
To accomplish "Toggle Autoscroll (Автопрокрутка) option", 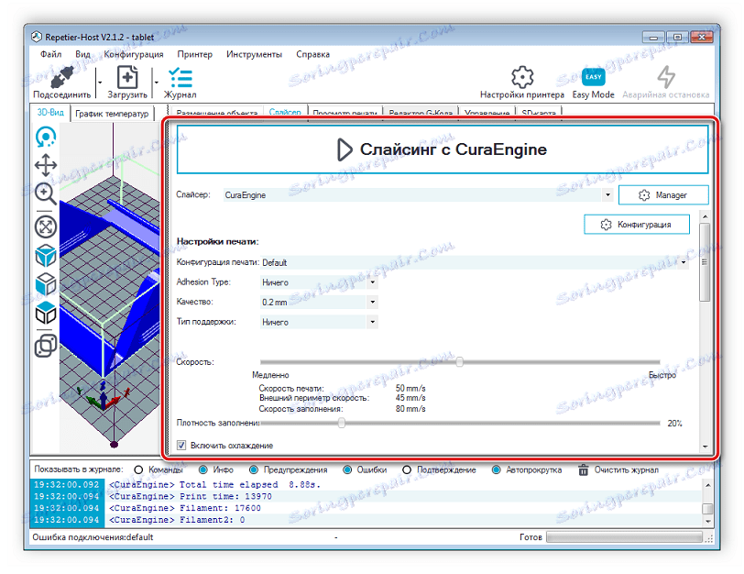I will click(496, 470).
